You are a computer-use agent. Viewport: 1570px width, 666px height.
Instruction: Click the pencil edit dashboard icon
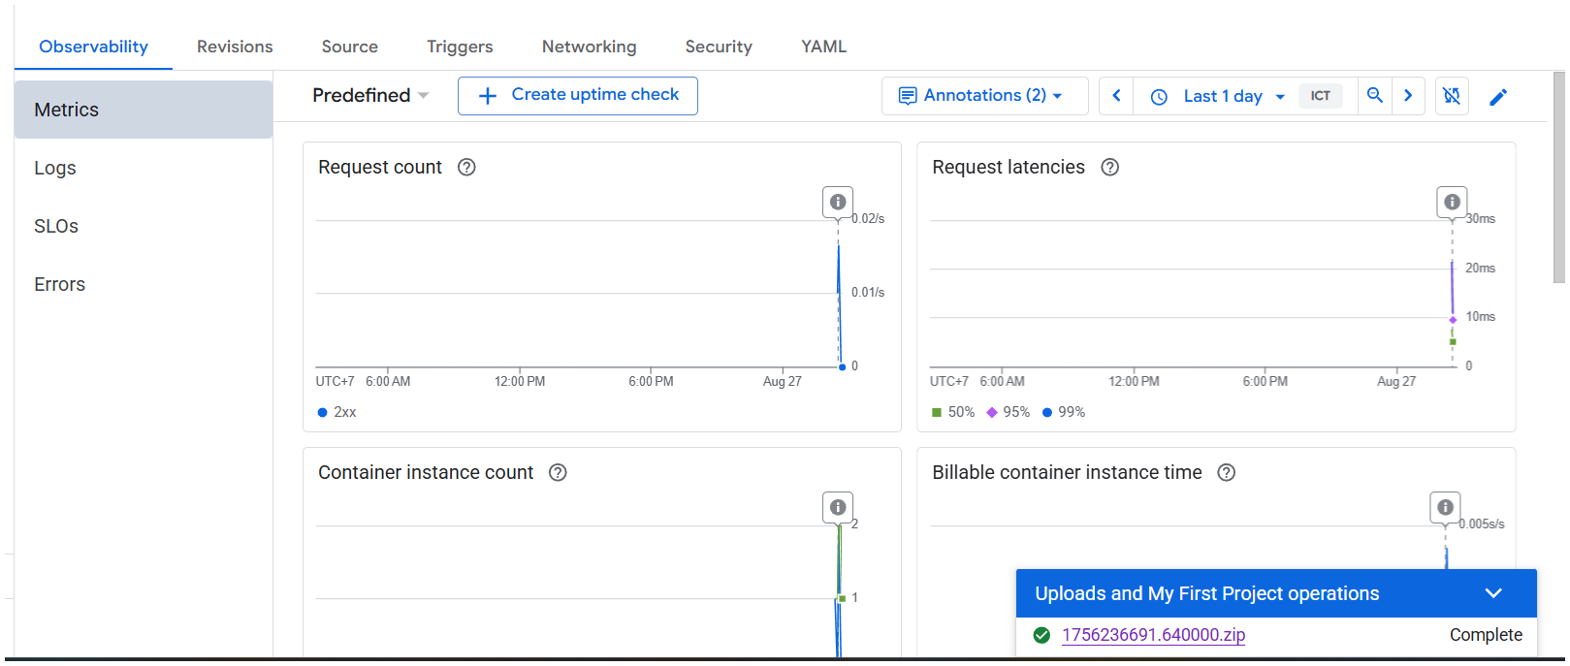click(x=1498, y=96)
